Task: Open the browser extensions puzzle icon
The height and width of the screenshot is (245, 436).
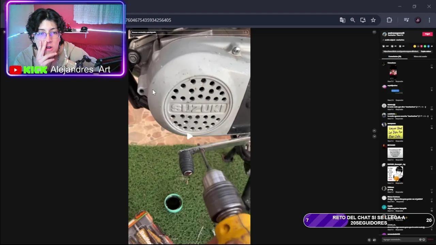Action: [x=389, y=20]
